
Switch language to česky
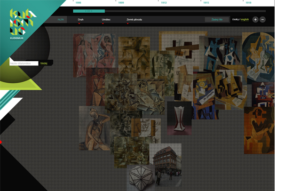pos(235,20)
